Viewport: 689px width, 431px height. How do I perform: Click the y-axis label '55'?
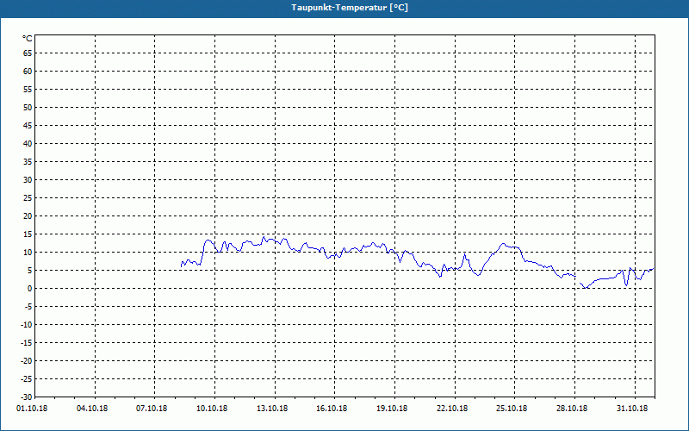(x=28, y=90)
